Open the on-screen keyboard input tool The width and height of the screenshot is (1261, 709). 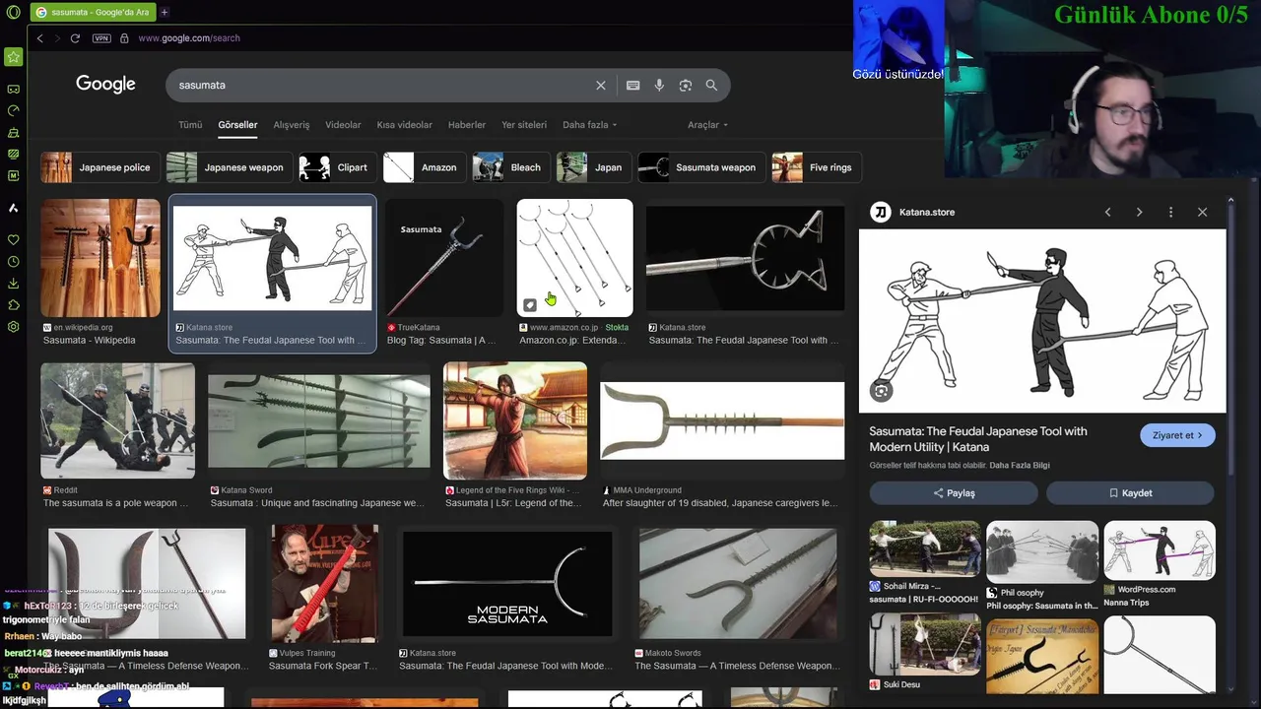pyautogui.click(x=633, y=86)
